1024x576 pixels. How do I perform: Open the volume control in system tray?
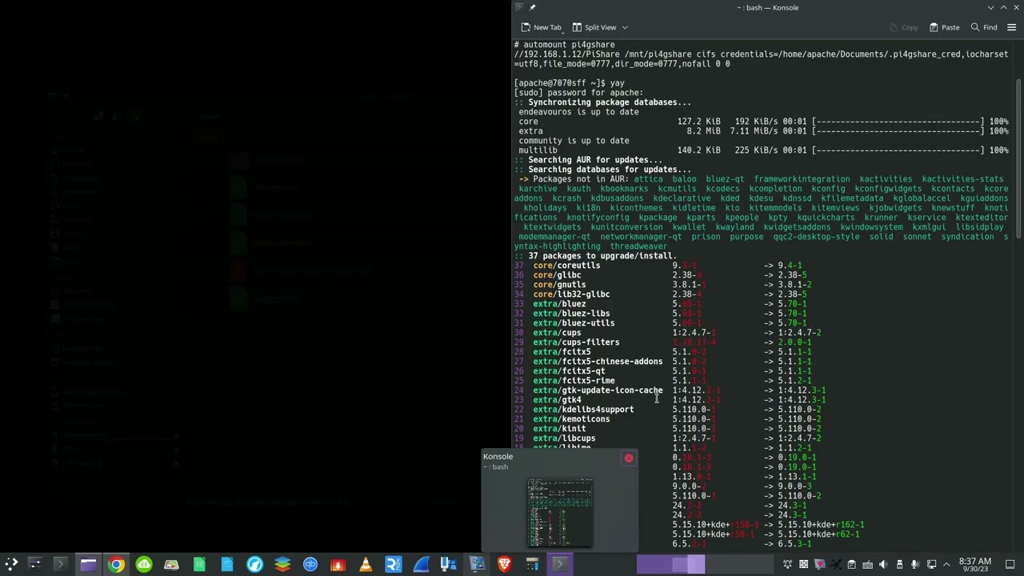[883, 565]
